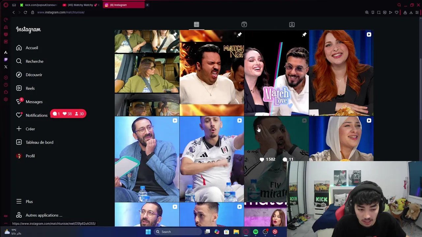Screen dimensions: 422x237
Task: Expand Autres applications menu
Action: click(x=39, y=215)
